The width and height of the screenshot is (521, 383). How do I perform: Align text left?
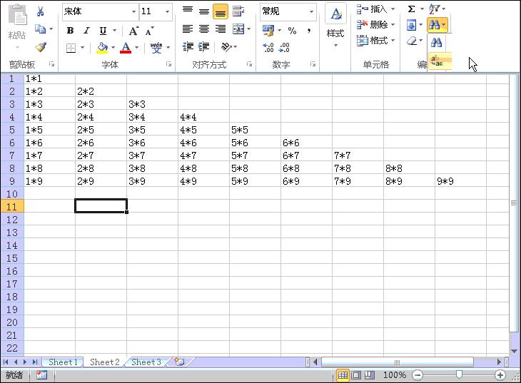pyautogui.click(x=188, y=29)
